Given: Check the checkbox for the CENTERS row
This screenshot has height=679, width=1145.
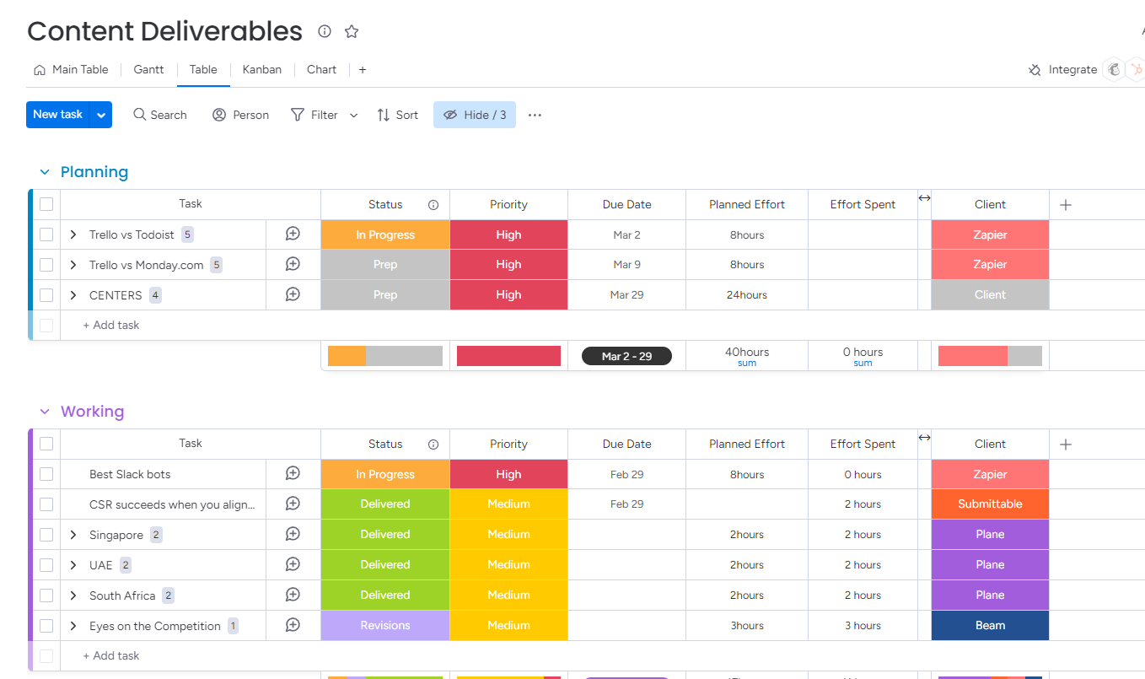Looking at the screenshot, I should (x=46, y=294).
